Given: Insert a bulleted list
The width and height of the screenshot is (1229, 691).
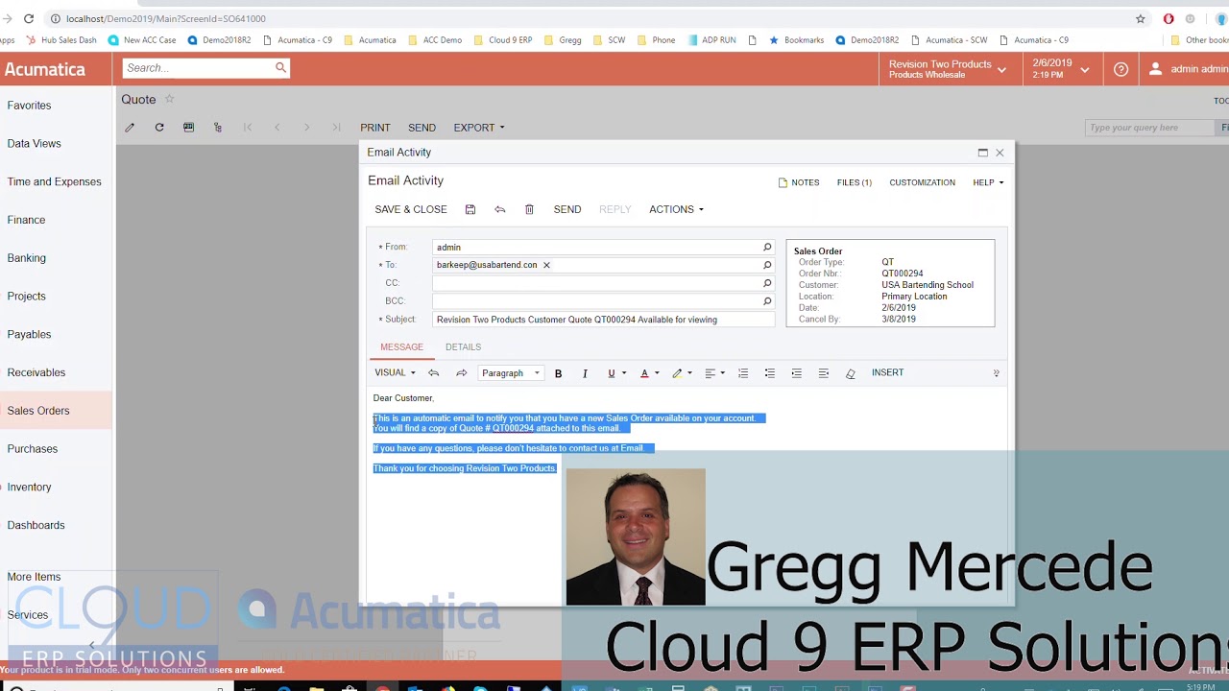Looking at the screenshot, I should pyautogui.click(x=769, y=373).
